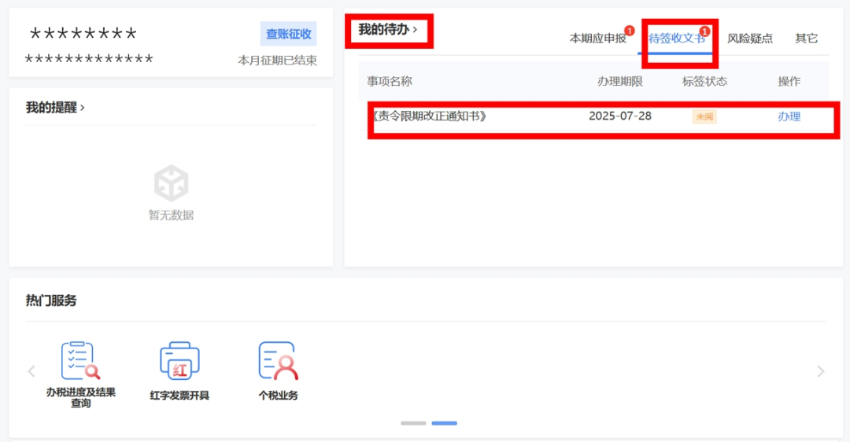Click the 未阅 status tag

(704, 116)
